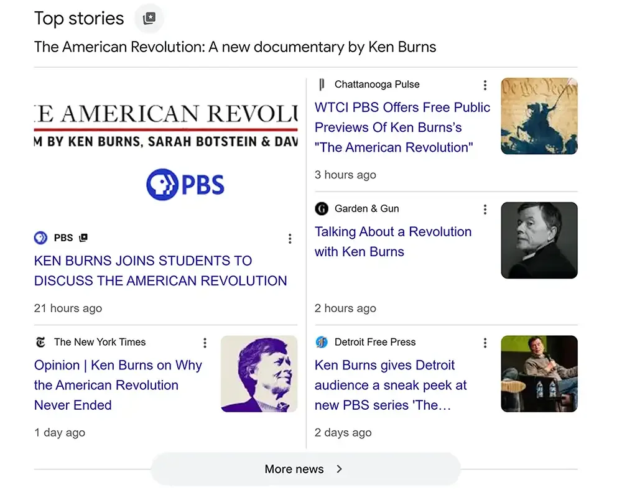
Task: Open 'Ken Burns gives Detroit audience' article
Action: click(391, 385)
